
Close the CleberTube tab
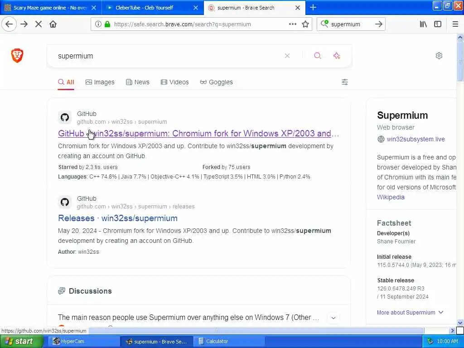(x=196, y=8)
